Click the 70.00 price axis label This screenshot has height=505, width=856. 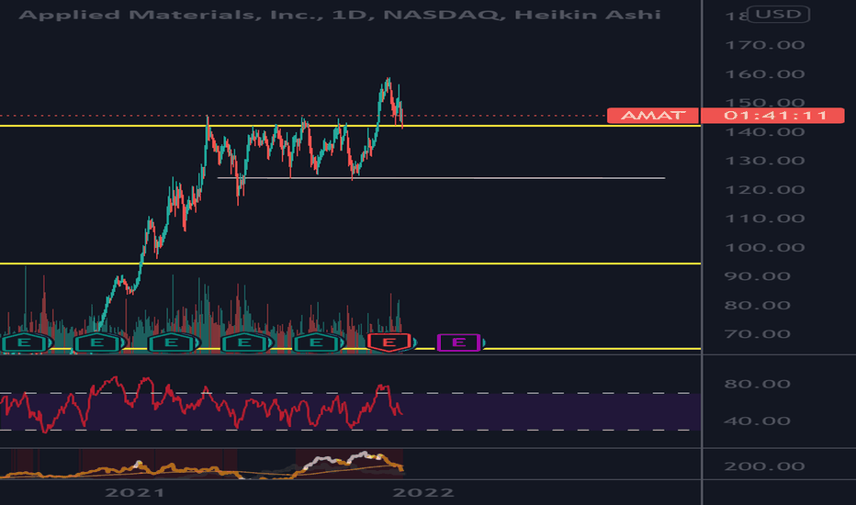[x=757, y=334]
